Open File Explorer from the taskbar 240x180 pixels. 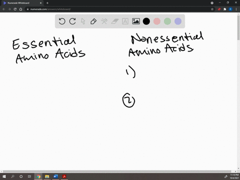click(47, 176)
